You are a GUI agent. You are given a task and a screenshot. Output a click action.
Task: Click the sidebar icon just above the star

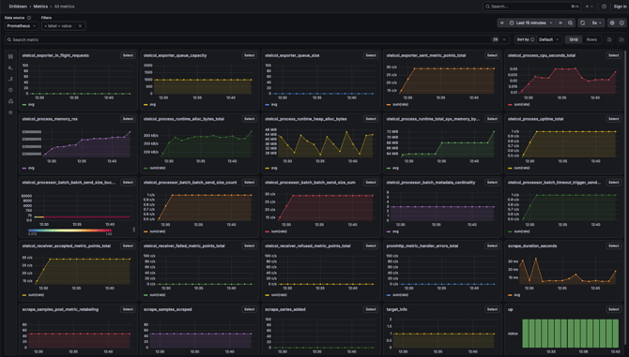click(10, 101)
